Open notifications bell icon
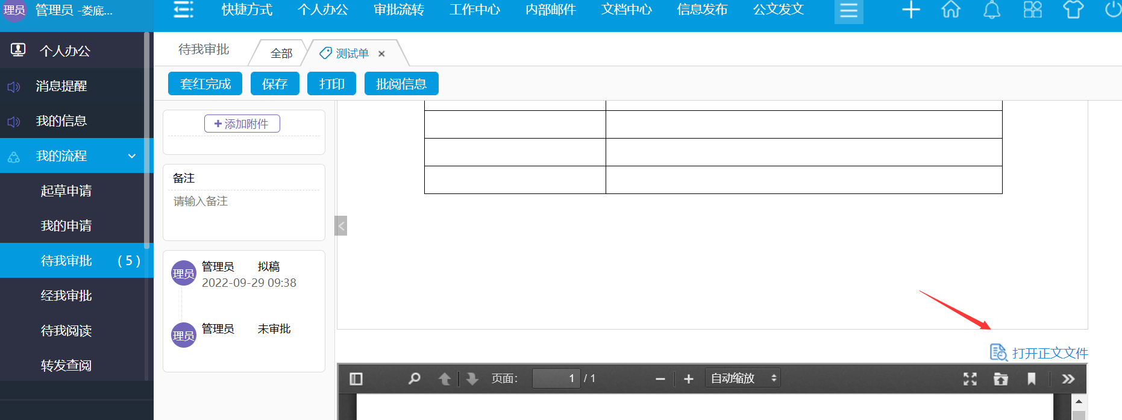Screen dimensions: 1122x420 (992, 10)
